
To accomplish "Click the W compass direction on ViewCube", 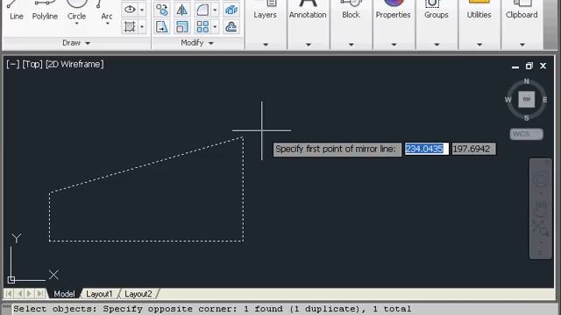I will 508,100.
